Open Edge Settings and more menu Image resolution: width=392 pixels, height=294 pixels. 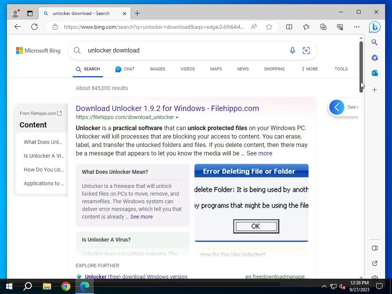tap(357, 27)
